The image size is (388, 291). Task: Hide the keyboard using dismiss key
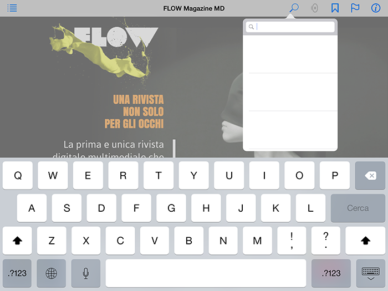click(370, 273)
